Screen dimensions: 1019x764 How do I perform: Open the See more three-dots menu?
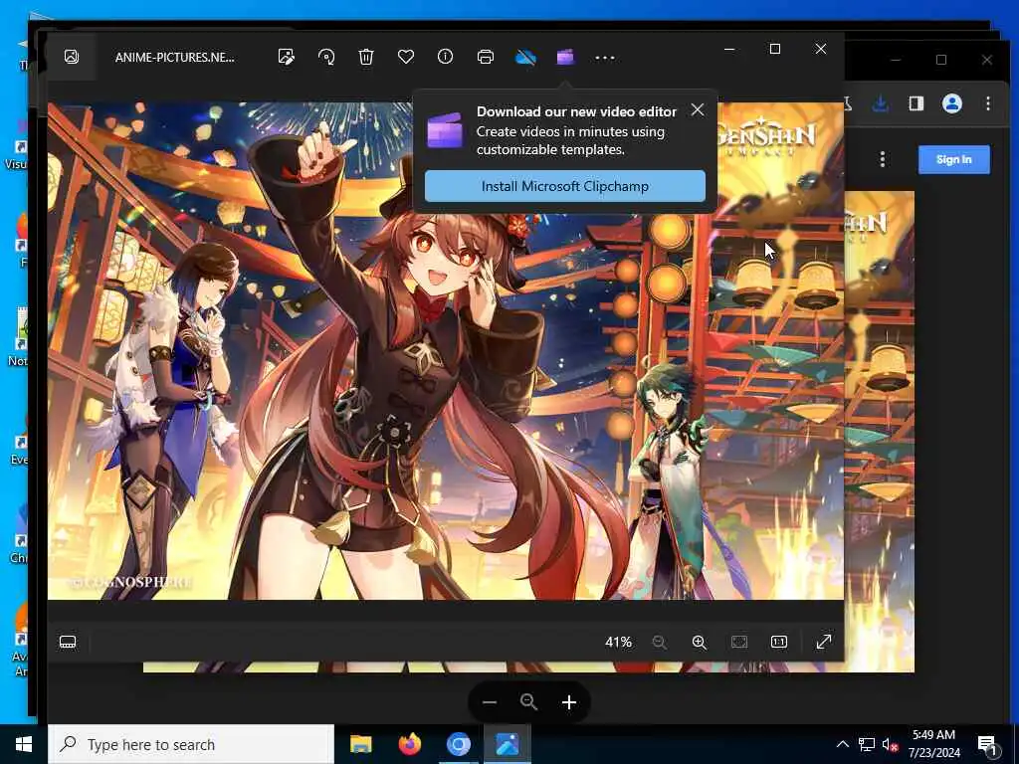click(x=605, y=57)
